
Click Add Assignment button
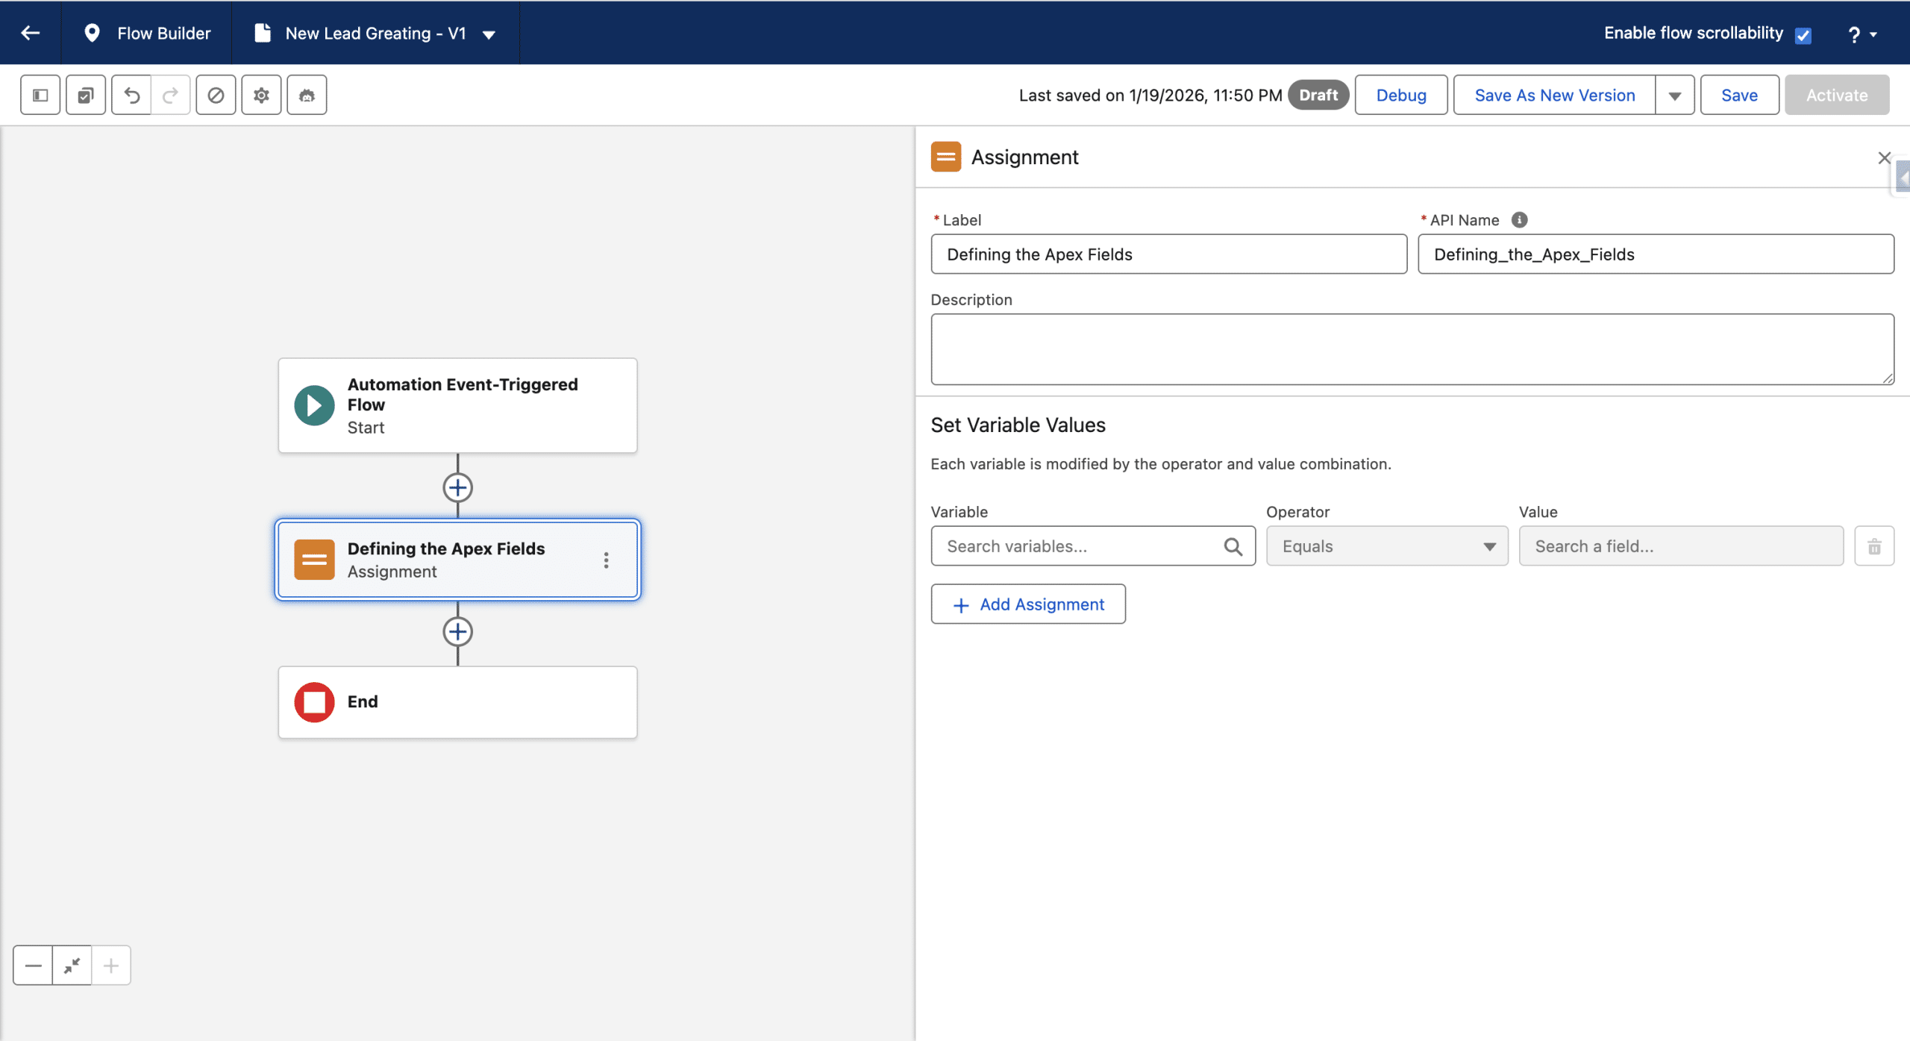[1028, 604]
